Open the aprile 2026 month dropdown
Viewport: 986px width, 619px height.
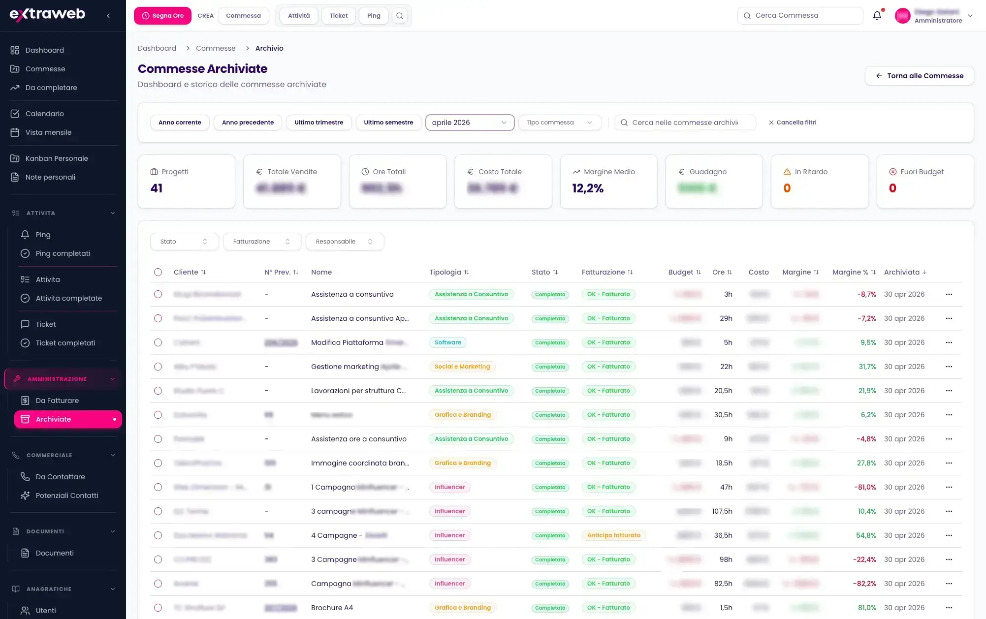(470, 123)
